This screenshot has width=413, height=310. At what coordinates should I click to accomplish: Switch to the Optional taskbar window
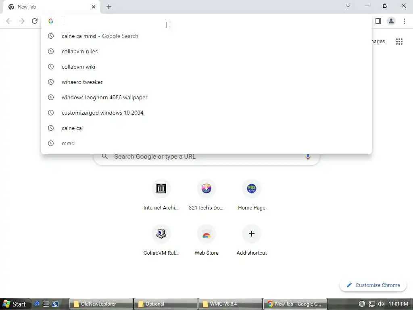166,304
